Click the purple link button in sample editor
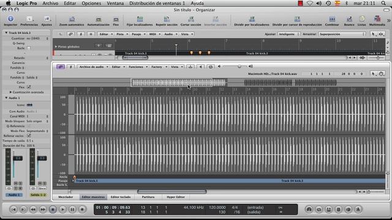The width and height of the screenshot is (392, 220). coord(61,67)
